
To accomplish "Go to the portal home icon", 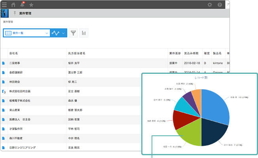I will pyautogui.click(x=13, y=5).
